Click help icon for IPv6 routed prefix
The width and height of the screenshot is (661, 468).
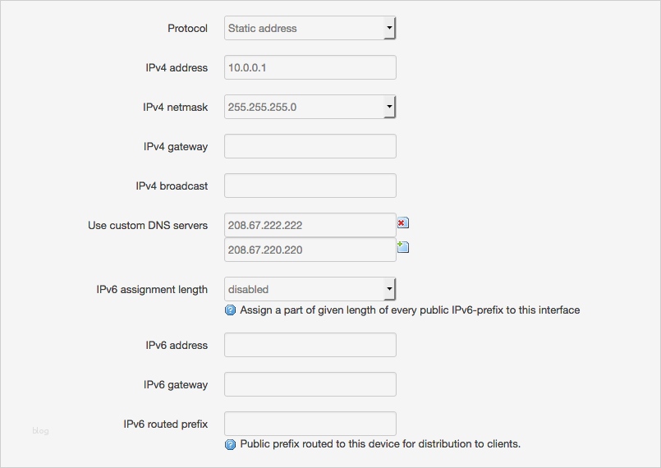[x=231, y=444]
